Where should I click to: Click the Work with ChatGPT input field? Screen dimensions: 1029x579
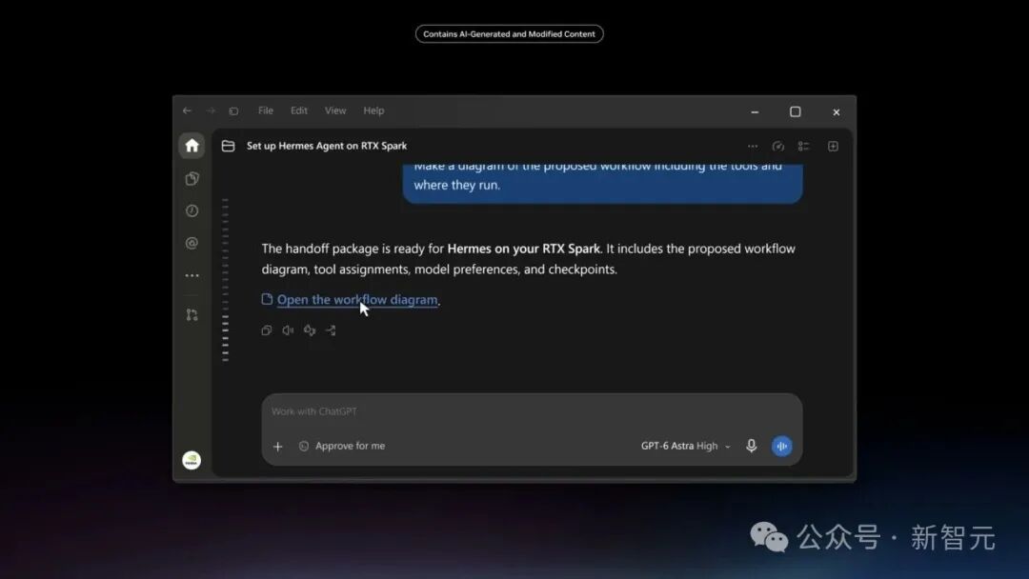(x=532, y=411)
